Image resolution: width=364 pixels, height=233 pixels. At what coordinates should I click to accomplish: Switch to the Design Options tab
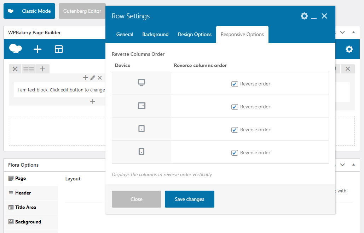pyautogui.click(x=195, y=34)
